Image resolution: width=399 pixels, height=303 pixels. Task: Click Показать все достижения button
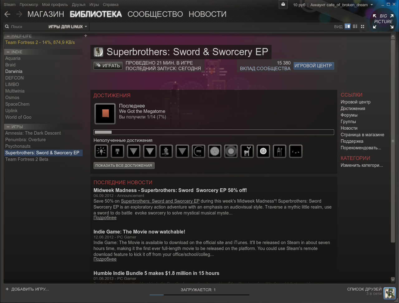point(124,166)
